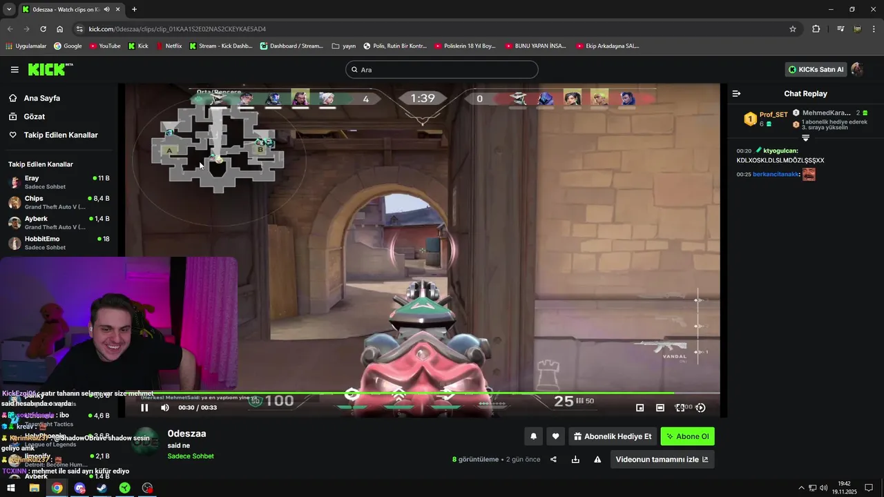Image resolution: width=884 pixels, height=497 pixels.
Task: Open the system volume icon in tray
Action: click(x=823, y=488)
